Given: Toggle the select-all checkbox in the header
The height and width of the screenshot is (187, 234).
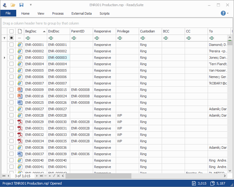Looking at the screenshot, I should click(x=11, y=31).
